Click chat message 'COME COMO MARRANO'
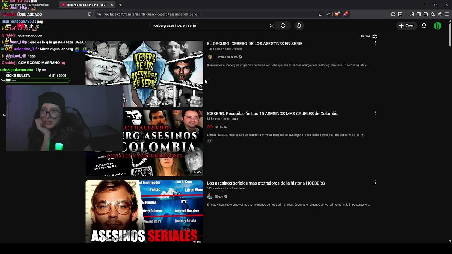Viewport: 452px width, 254px height. (x=39, y=63)
